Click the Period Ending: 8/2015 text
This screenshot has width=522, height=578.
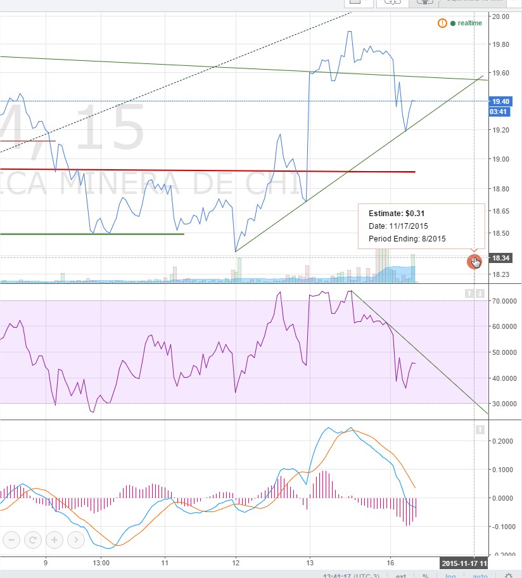[x=407, y=239]
